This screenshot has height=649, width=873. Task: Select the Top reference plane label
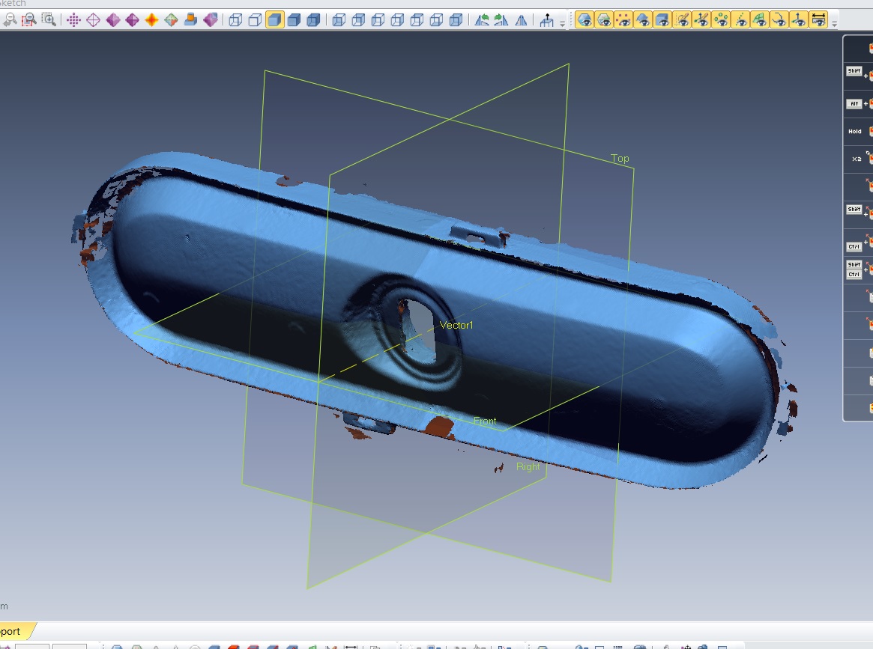point(620,159)
